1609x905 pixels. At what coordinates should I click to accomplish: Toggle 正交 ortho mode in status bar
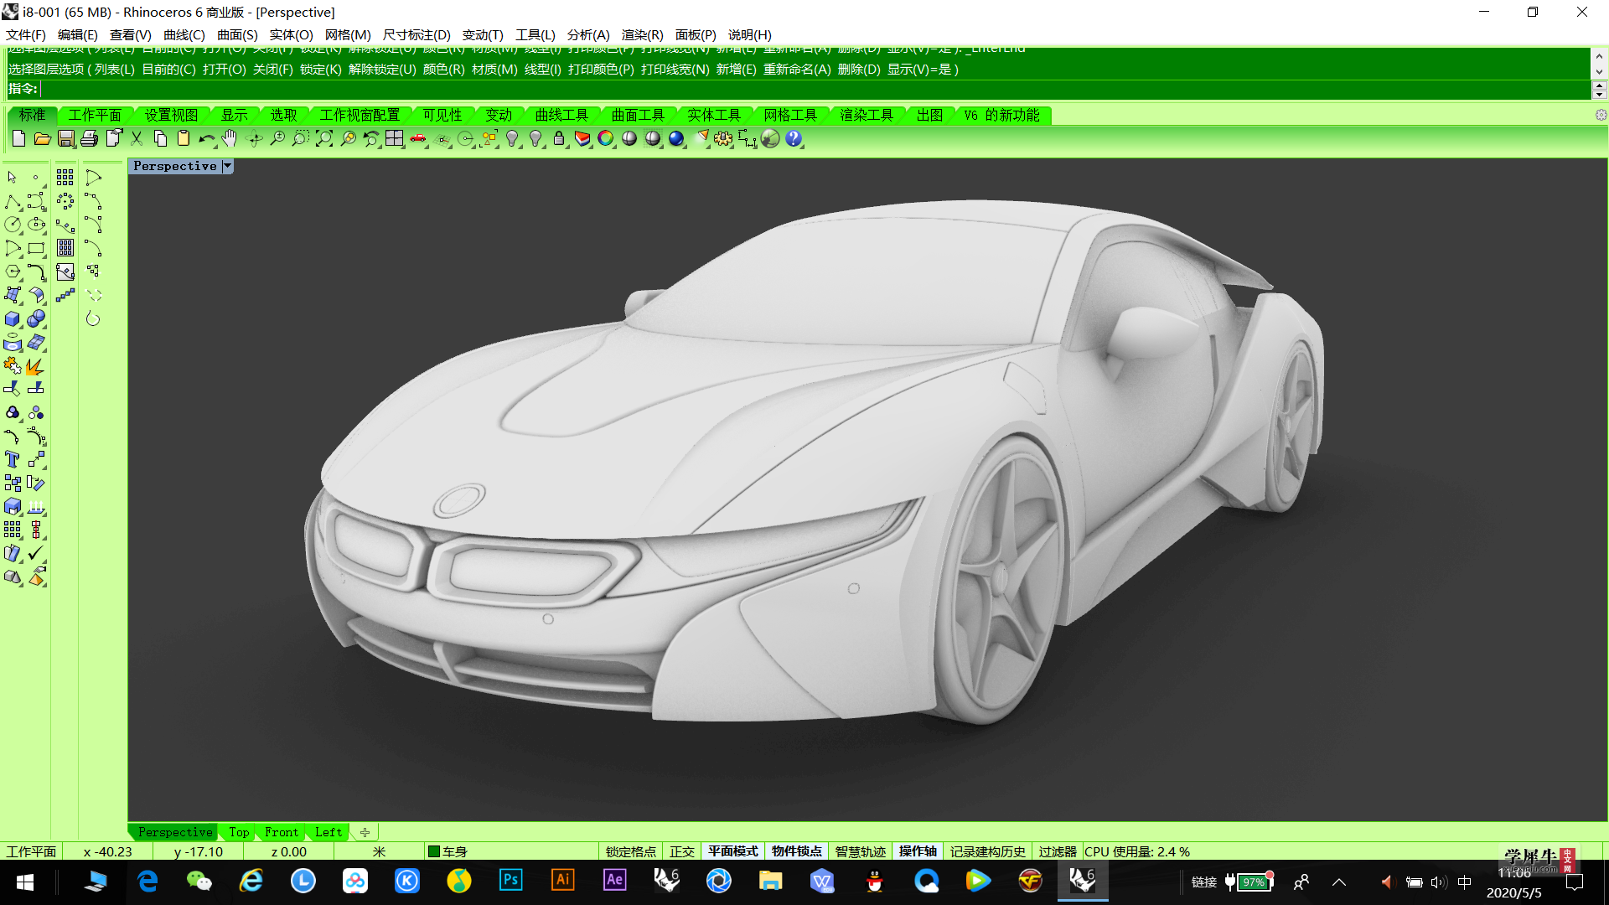pyautogui.click(x=682, y=851)
